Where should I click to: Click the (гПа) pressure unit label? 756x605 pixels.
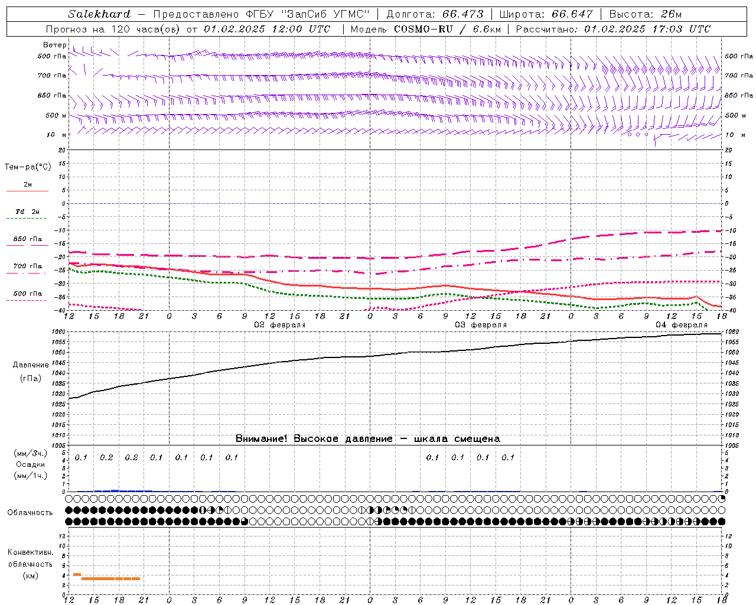click(31, 379)
